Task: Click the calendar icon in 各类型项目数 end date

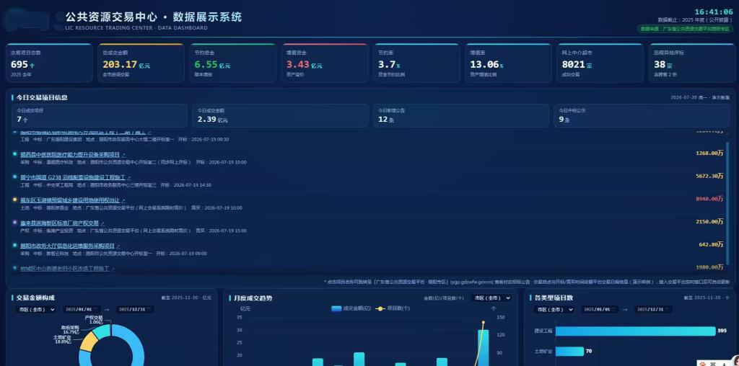Action: pyautogui.click(x=668, y=310)
